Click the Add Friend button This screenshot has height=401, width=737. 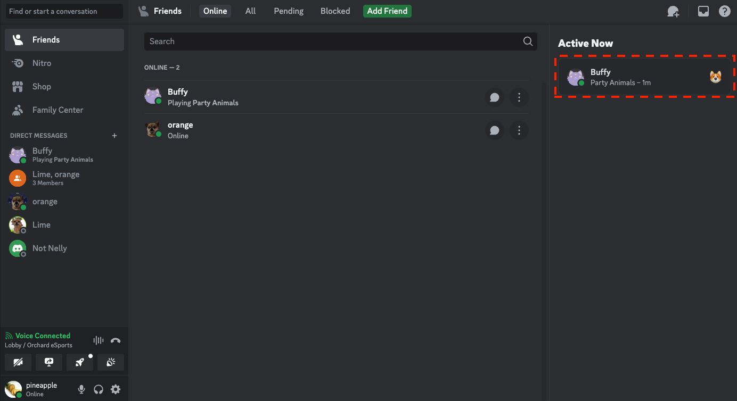[387, 11]
